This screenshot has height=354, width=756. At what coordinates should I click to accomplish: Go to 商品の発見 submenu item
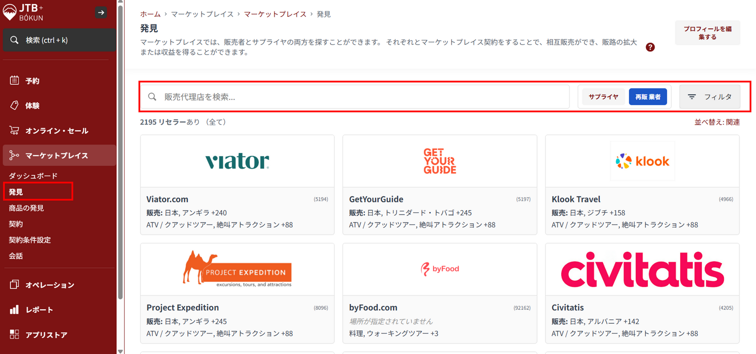coord(26,208)
